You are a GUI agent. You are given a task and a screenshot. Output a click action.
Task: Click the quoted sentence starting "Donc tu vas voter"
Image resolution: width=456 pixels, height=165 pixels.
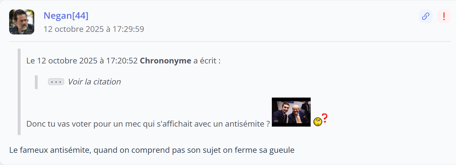tap(86, 124)
